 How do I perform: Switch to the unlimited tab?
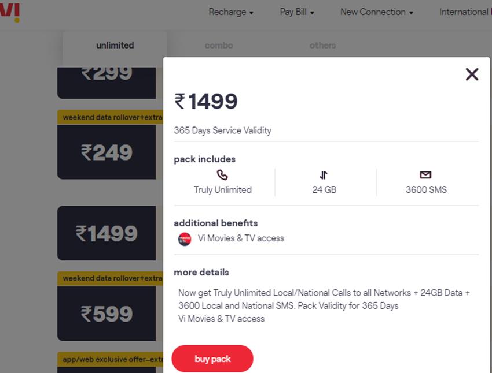click(x=115, y=46)
